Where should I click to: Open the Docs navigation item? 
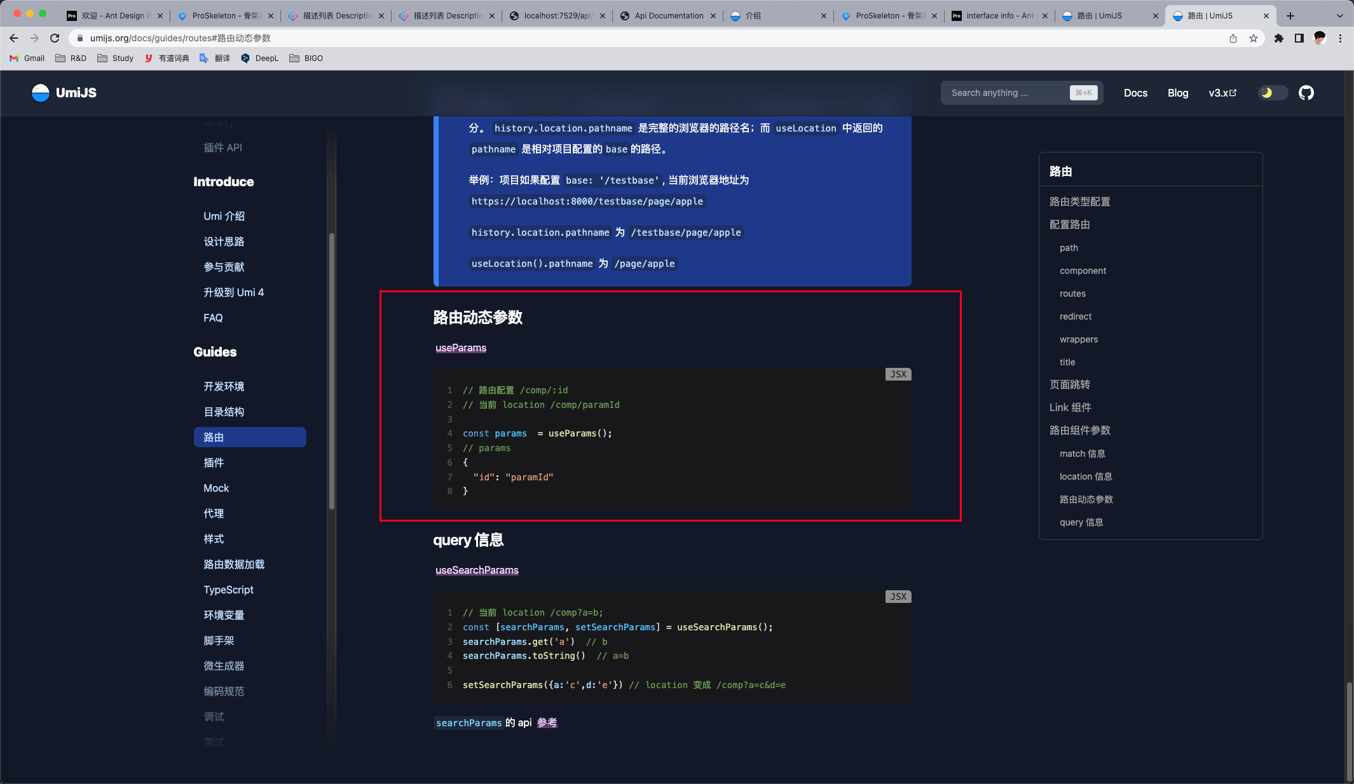[1135, 93]
